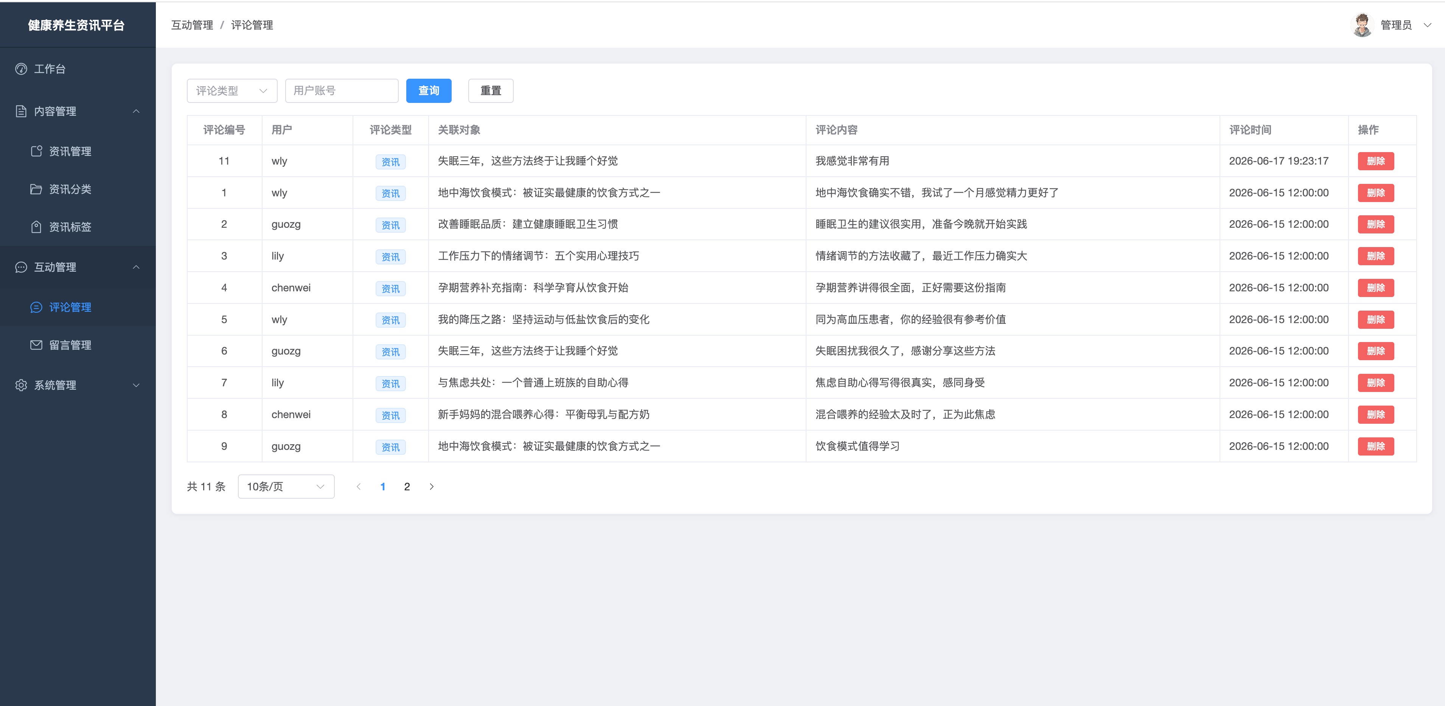Click timestamp 2026-06-17 19:23:17

[1279, 161]
